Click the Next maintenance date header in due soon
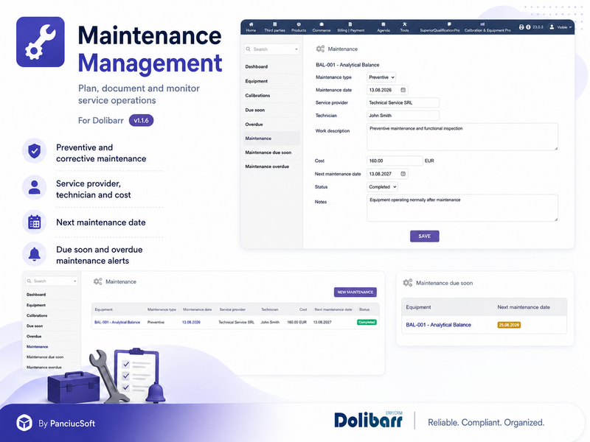Image resolution: width=590 pixels, height=442 pixels. click(x=524, y=307)
